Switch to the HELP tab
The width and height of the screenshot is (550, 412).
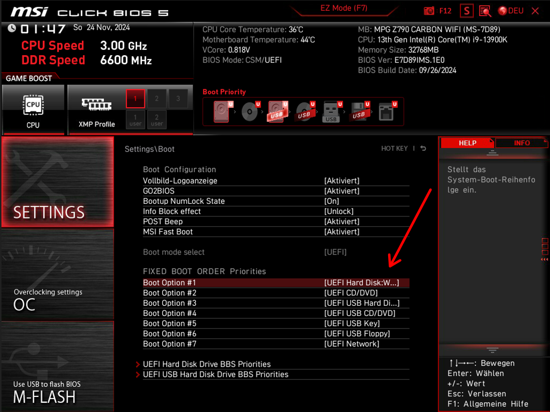467,143
